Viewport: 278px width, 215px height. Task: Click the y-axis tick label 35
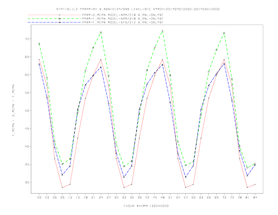click(x=27, y=164)
